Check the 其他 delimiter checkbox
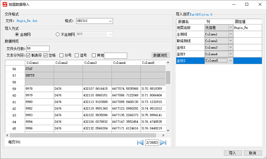The height and width of the screenshot is (159, 267). click(94, 55)
